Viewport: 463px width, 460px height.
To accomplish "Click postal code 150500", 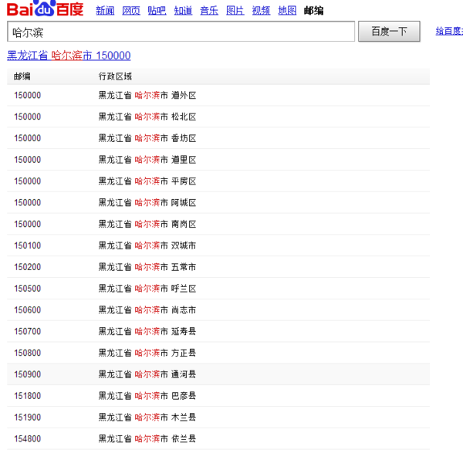I will coord(28,289).
